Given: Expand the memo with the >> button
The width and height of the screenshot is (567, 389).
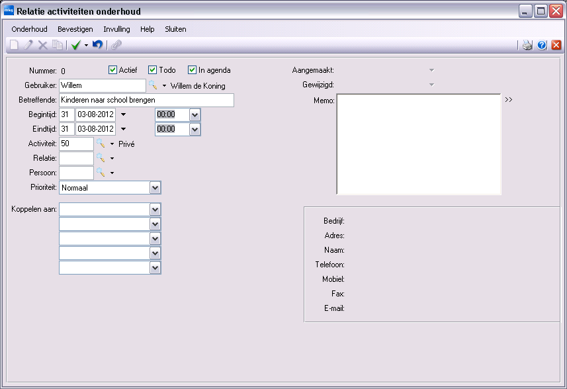Looking at the screenshot, I should coord(509,99).
